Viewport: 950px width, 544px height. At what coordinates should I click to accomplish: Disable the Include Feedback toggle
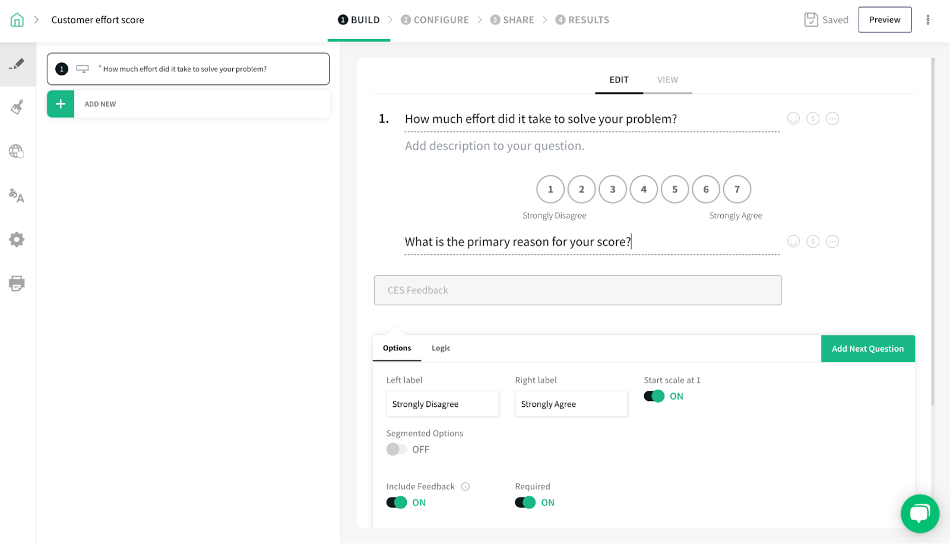(397, 502)
